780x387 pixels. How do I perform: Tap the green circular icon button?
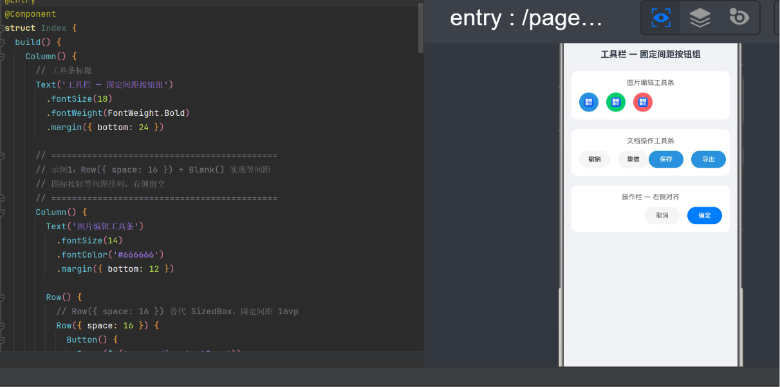click(x=616, y=102)
